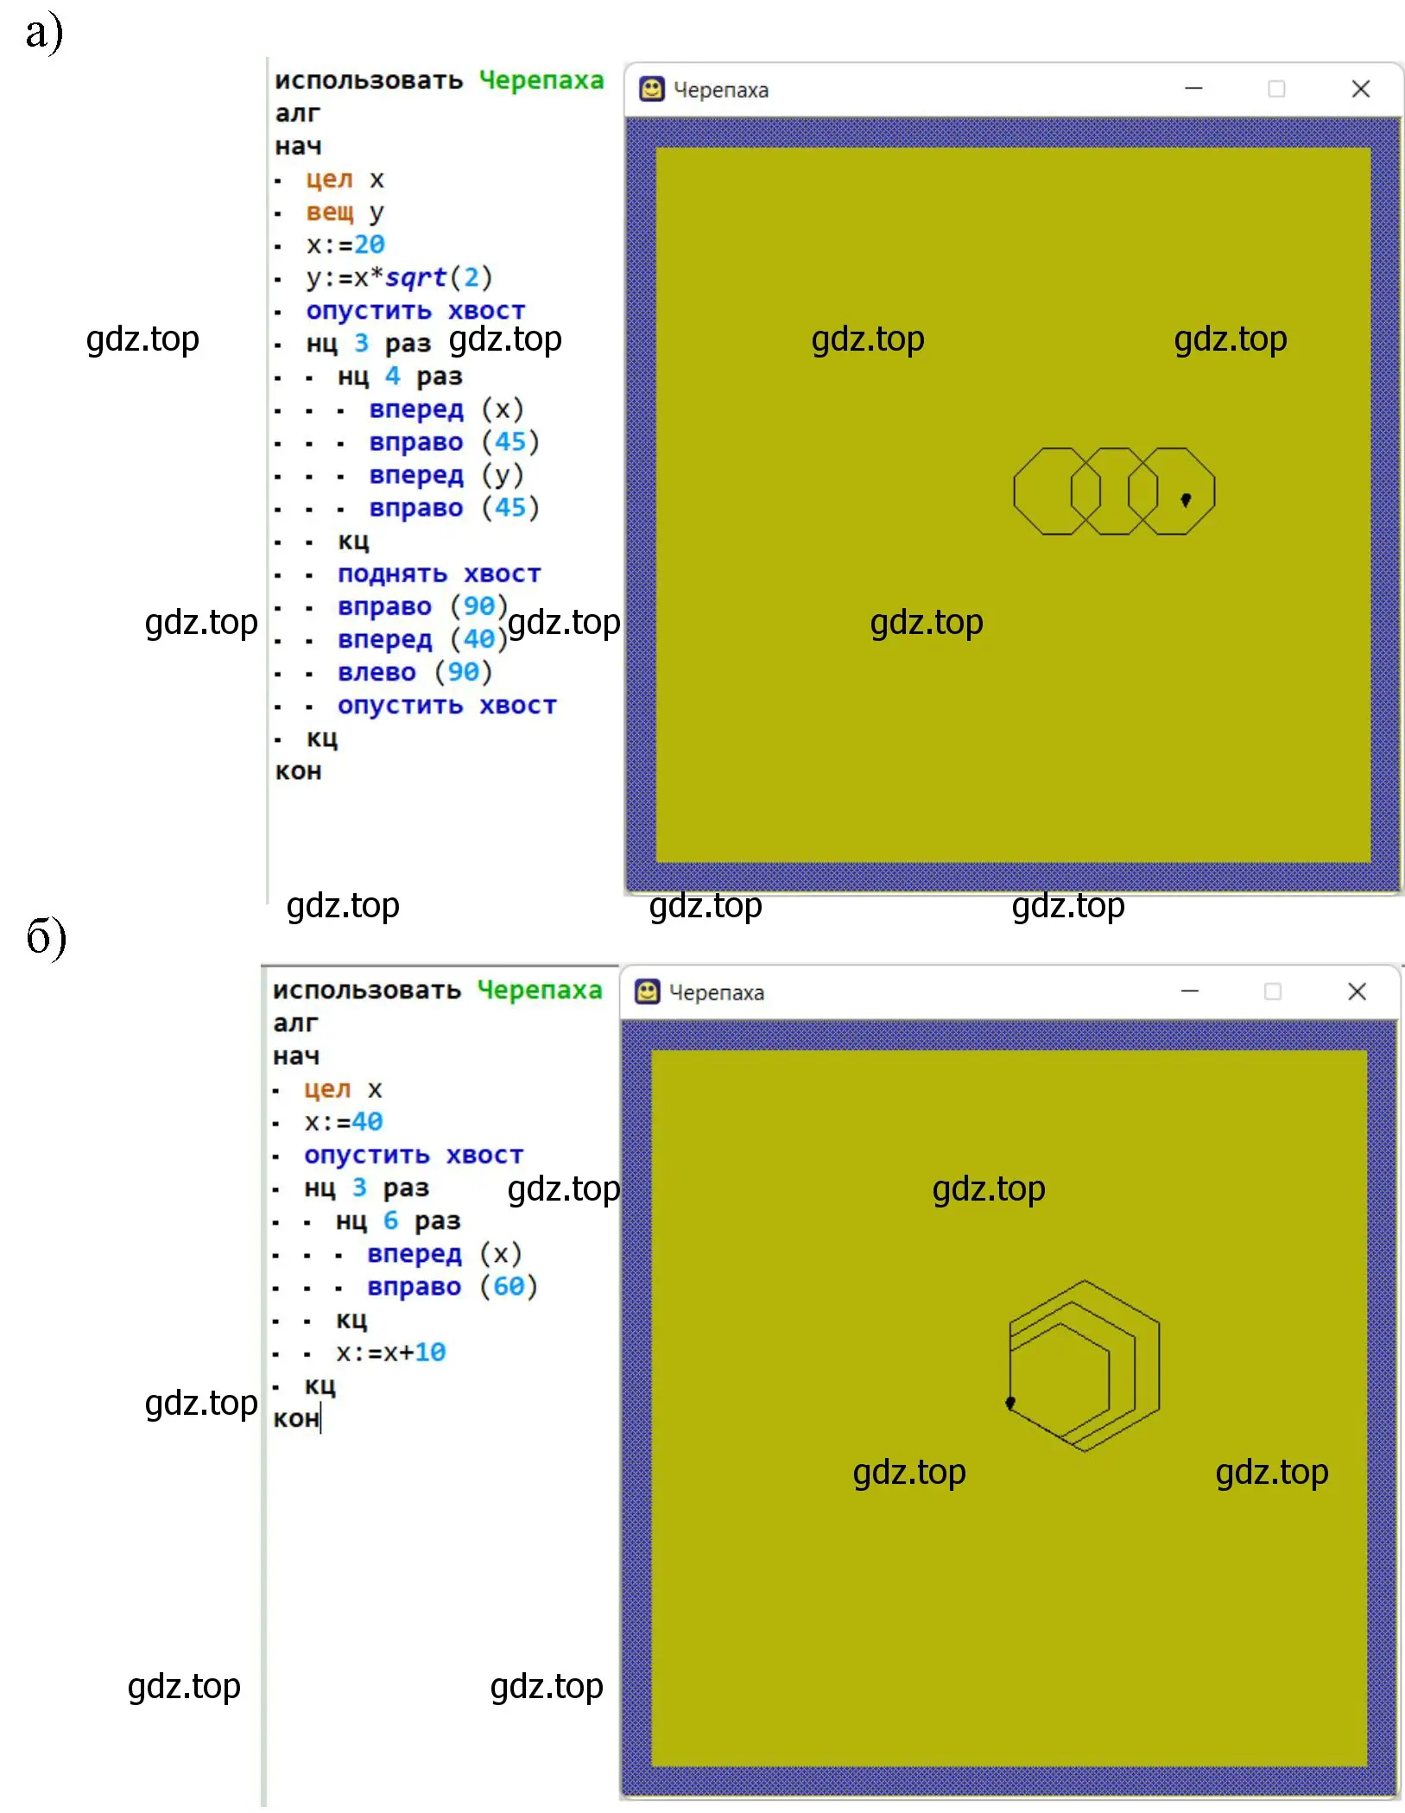Click the line 'вперед (40)' in top code
This screenshot has height=1813, width=1405.
coord(423,640)
